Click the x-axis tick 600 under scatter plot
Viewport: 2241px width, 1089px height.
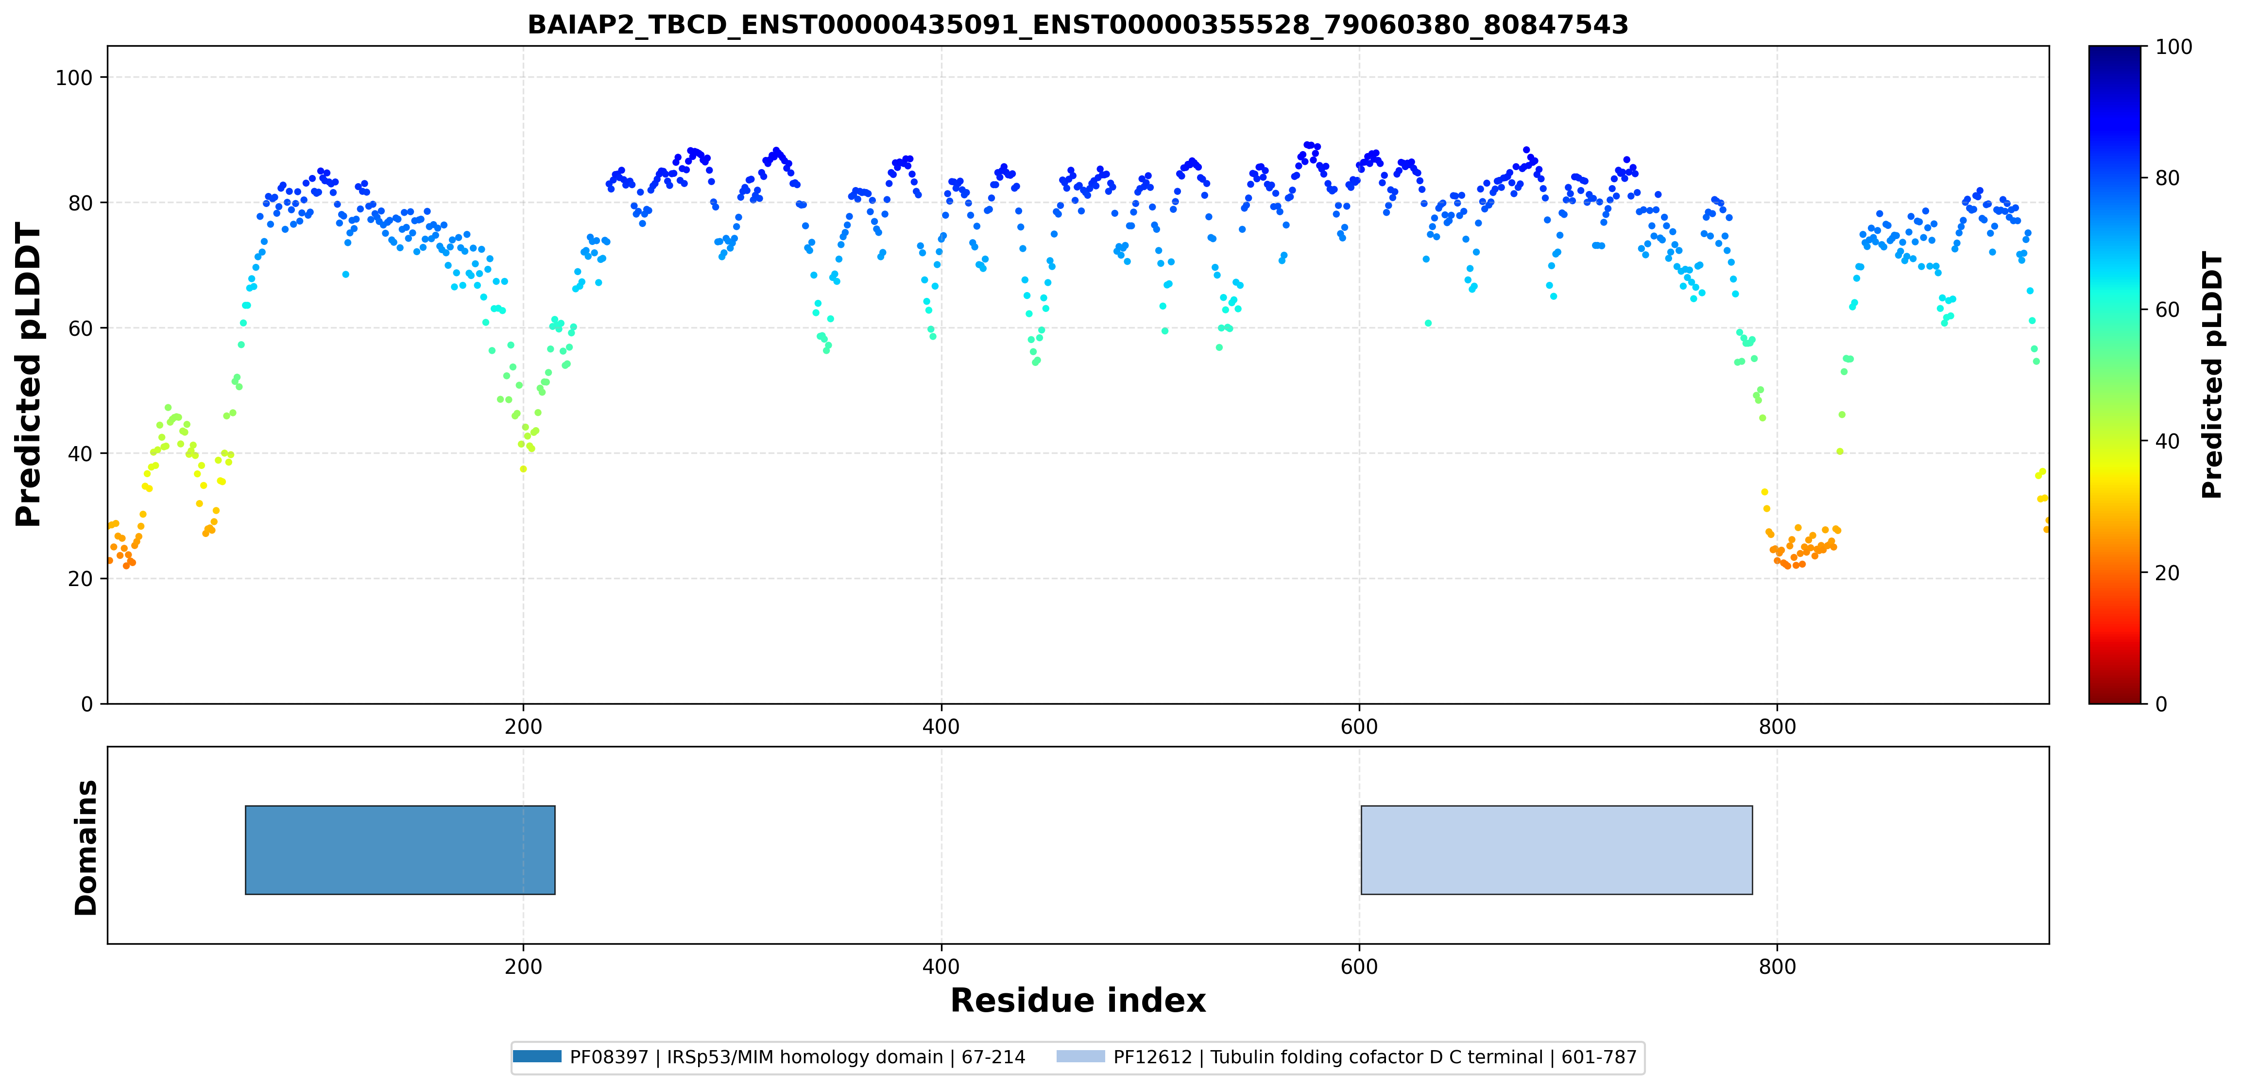[1359, 726]
